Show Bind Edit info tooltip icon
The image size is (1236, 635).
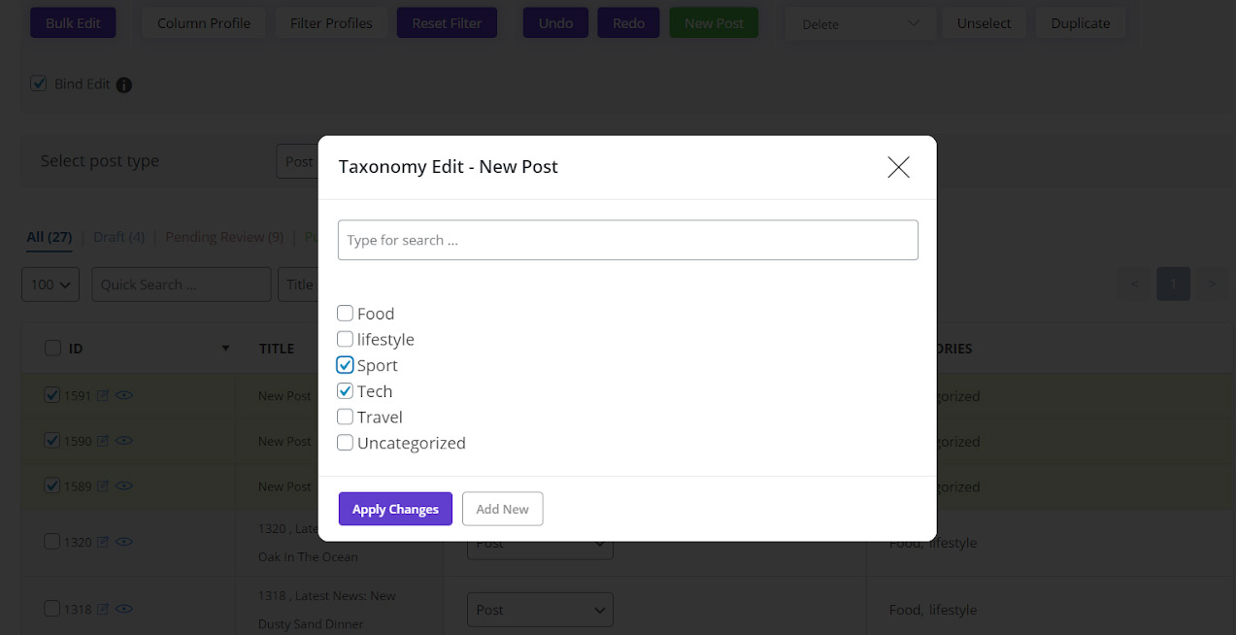tap(124, 84)
